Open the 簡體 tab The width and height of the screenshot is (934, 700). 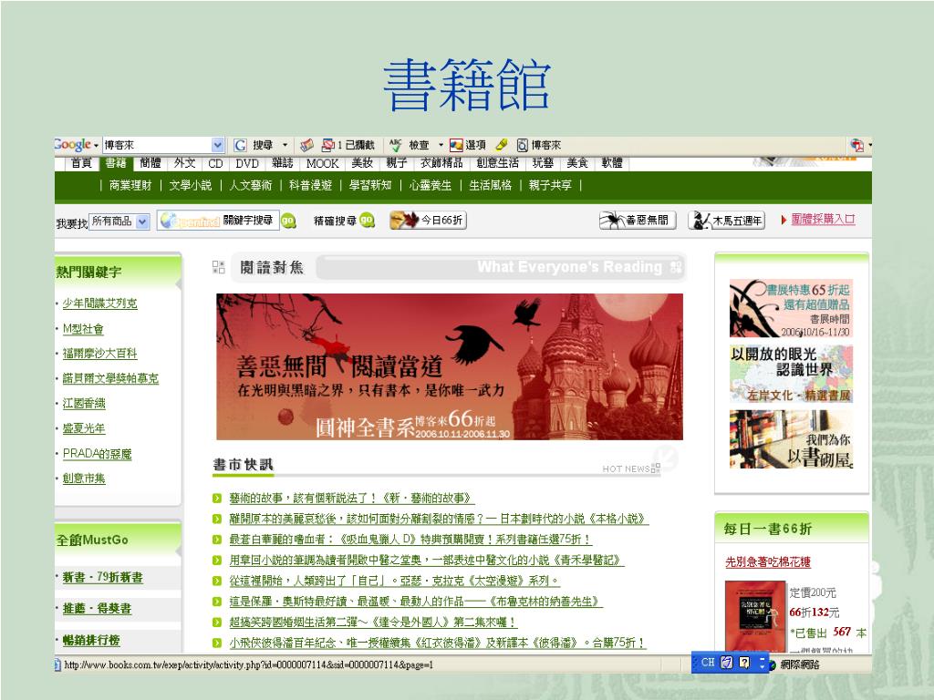(150, 164)
